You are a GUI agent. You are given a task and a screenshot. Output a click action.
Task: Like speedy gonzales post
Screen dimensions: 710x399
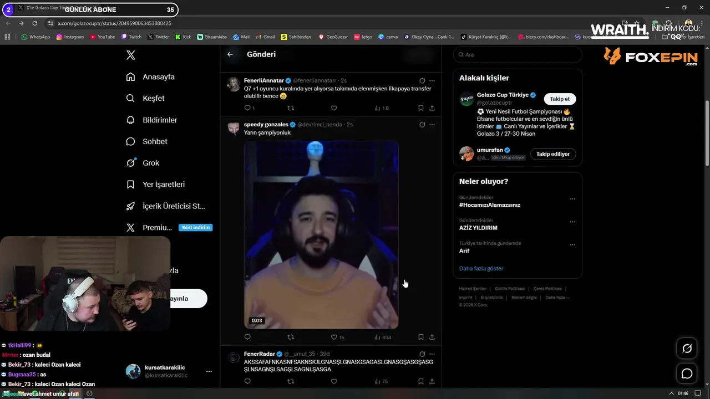(337, 337)
